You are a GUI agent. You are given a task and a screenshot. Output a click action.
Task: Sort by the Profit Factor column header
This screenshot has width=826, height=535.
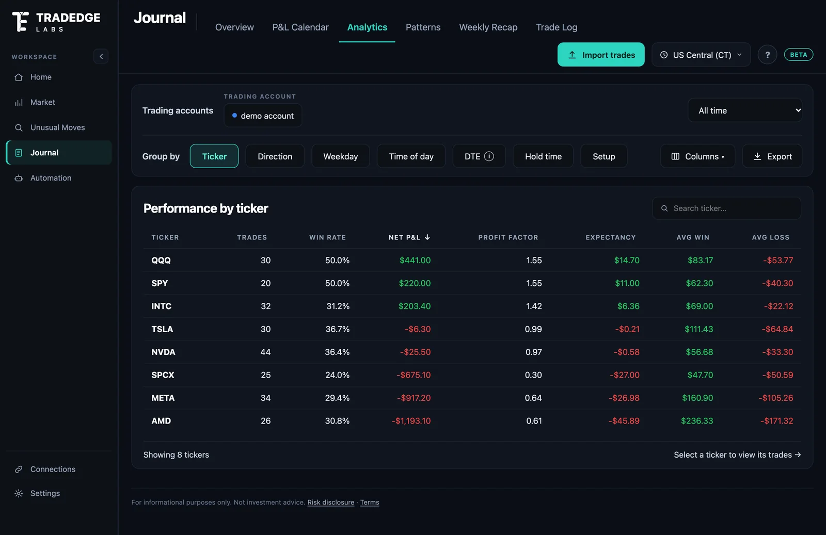(508, 237)
